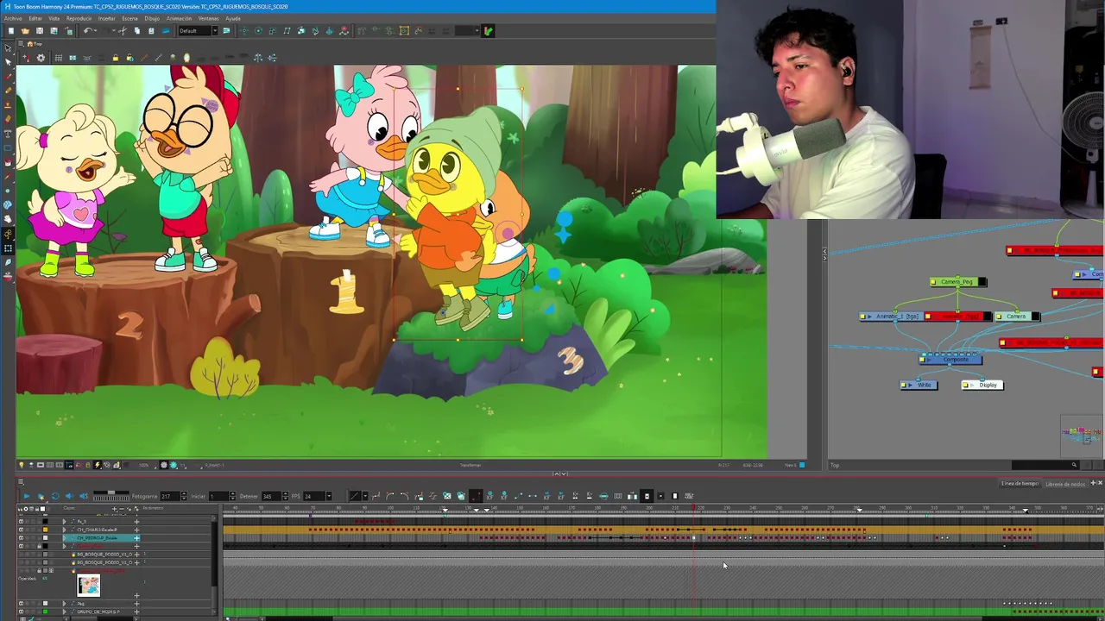The width and height of the screenshot is (1105, 621).
Task: Toggle visibility of GRUPO_DE_HOJAS-P layer
Action: (x=21, y=612)
